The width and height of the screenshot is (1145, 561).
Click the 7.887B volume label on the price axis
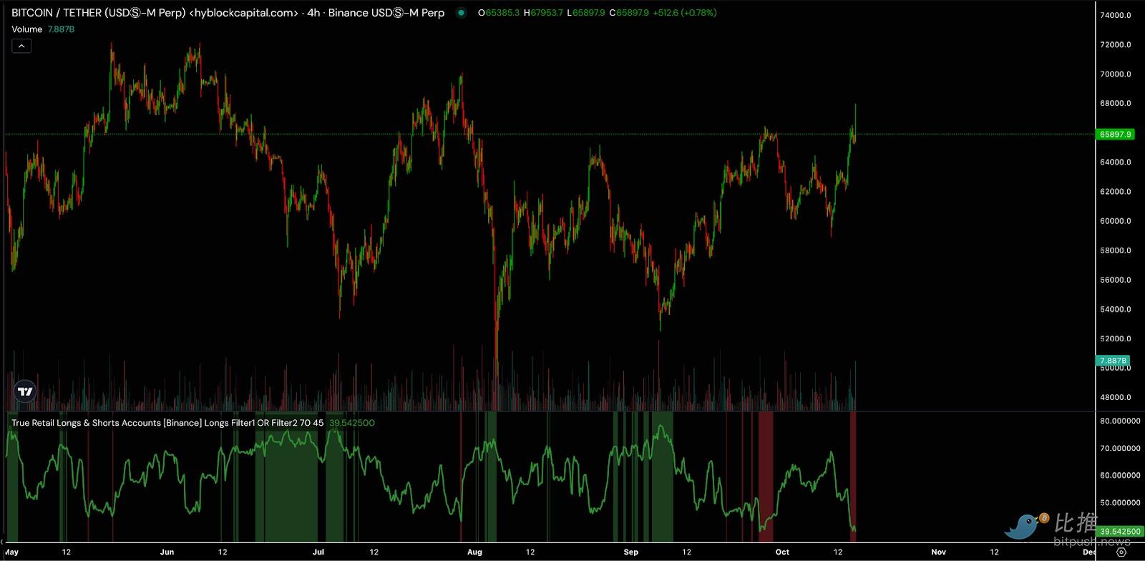tap(1114, 361)
